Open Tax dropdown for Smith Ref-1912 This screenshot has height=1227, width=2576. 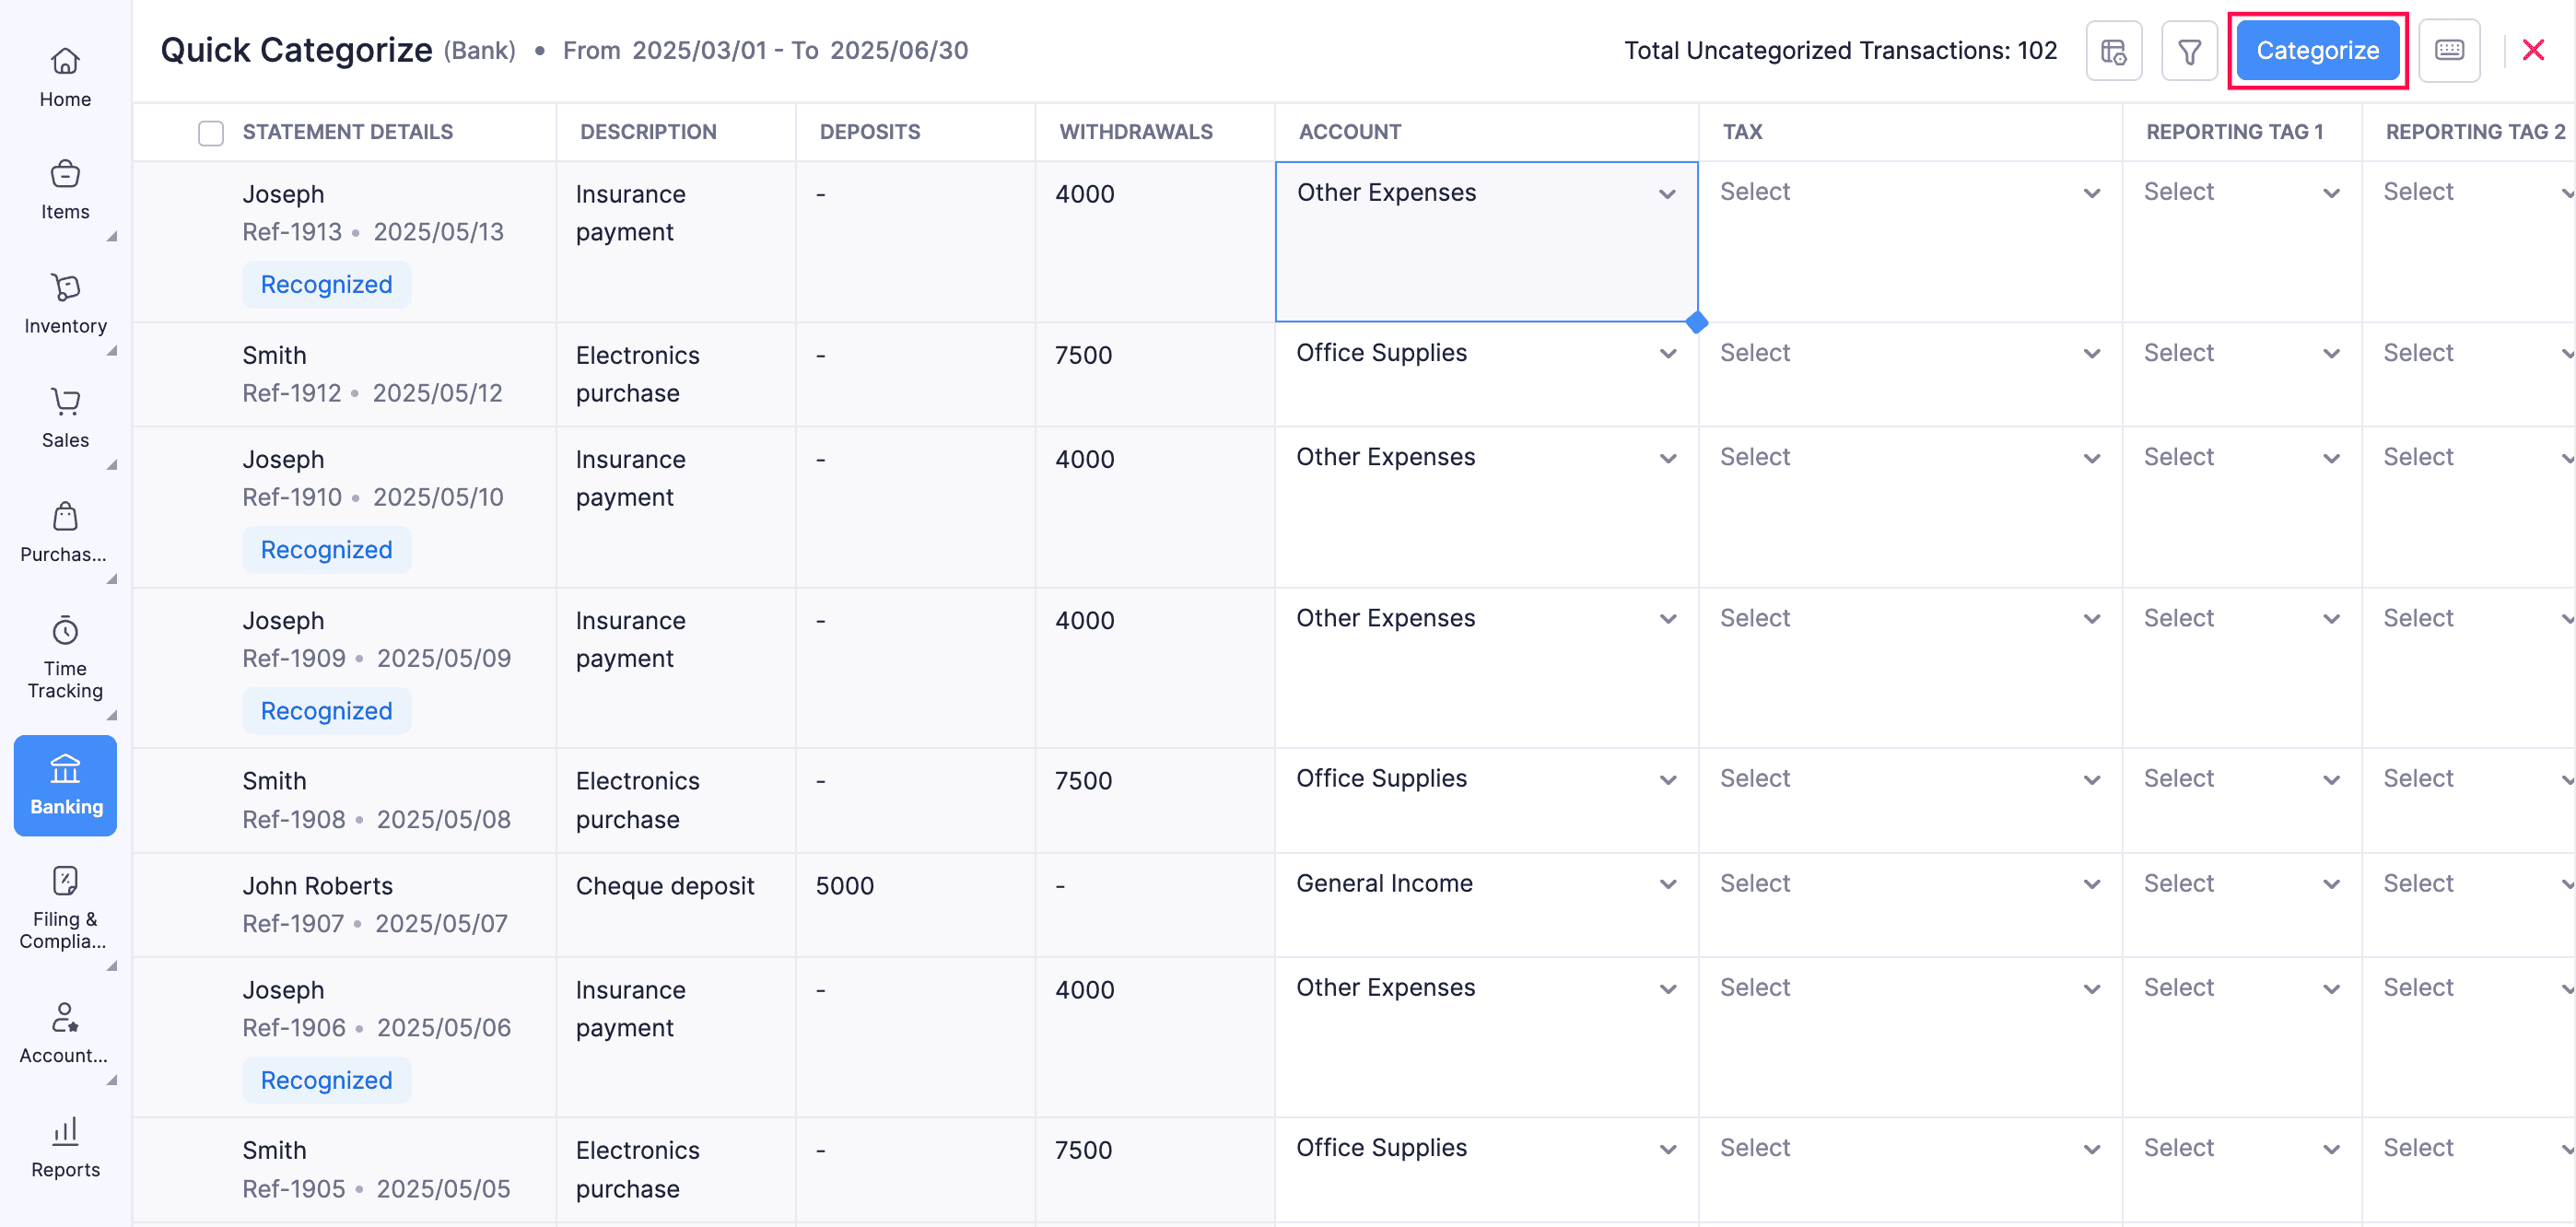pos(1909,354)
